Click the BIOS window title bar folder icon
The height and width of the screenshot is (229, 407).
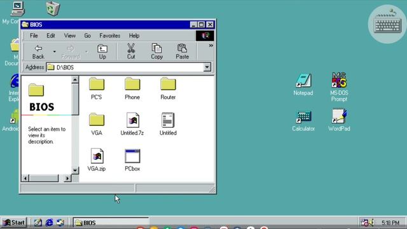(25, 24)
